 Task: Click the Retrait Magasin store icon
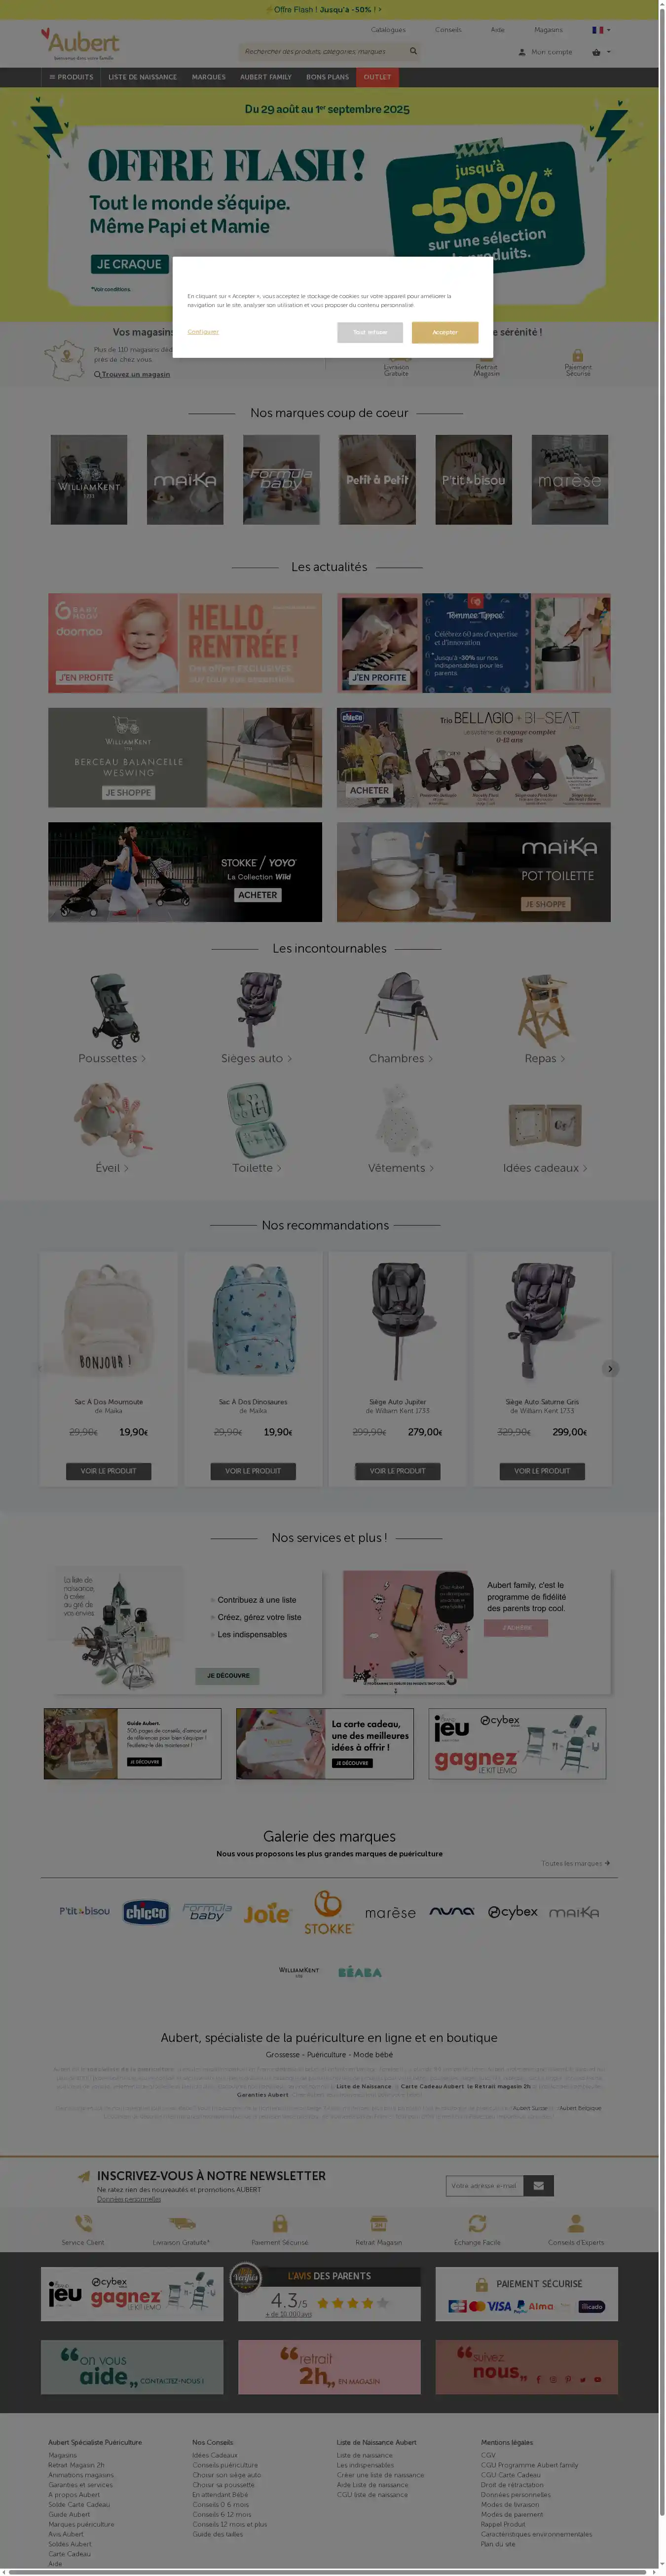coord(379,2223)
